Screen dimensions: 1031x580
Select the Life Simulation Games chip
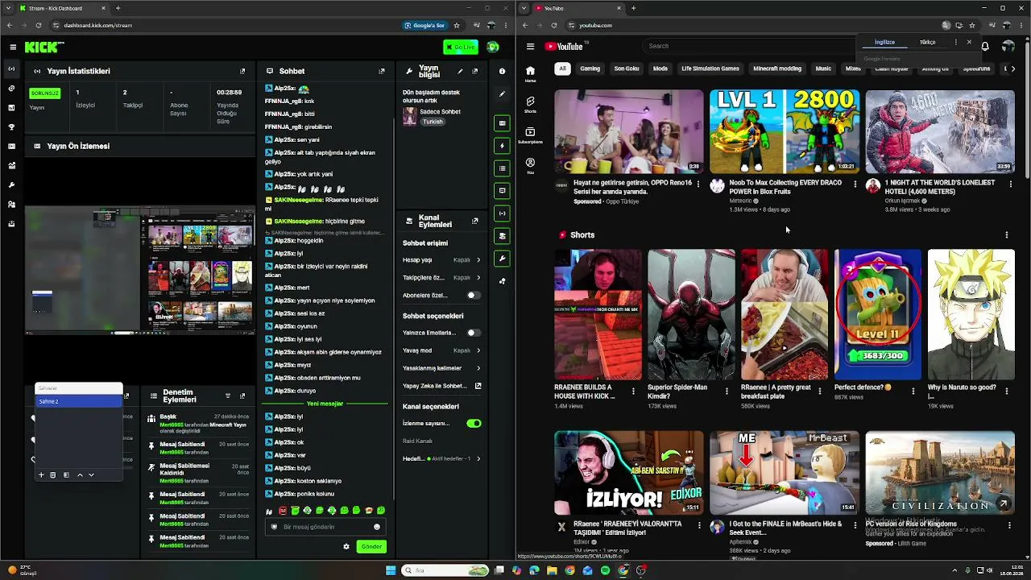pyautogui.click(x=710, y=68)
